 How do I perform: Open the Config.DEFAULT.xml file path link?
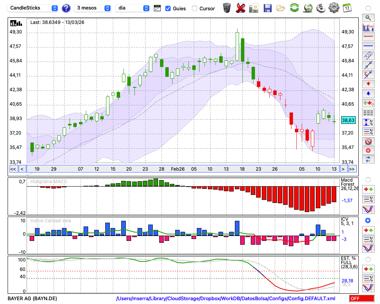226,299
